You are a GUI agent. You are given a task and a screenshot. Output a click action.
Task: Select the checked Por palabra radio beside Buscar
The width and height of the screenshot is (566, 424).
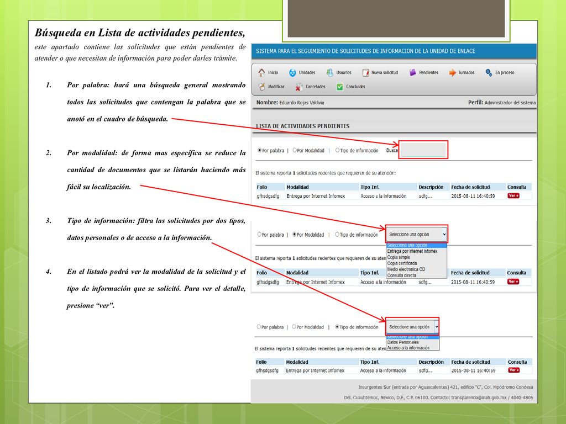click(260, 150)
